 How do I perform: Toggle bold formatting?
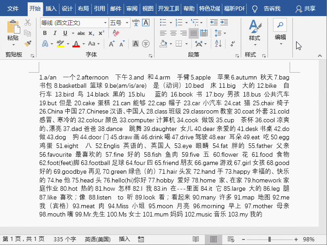click(45, 33)
